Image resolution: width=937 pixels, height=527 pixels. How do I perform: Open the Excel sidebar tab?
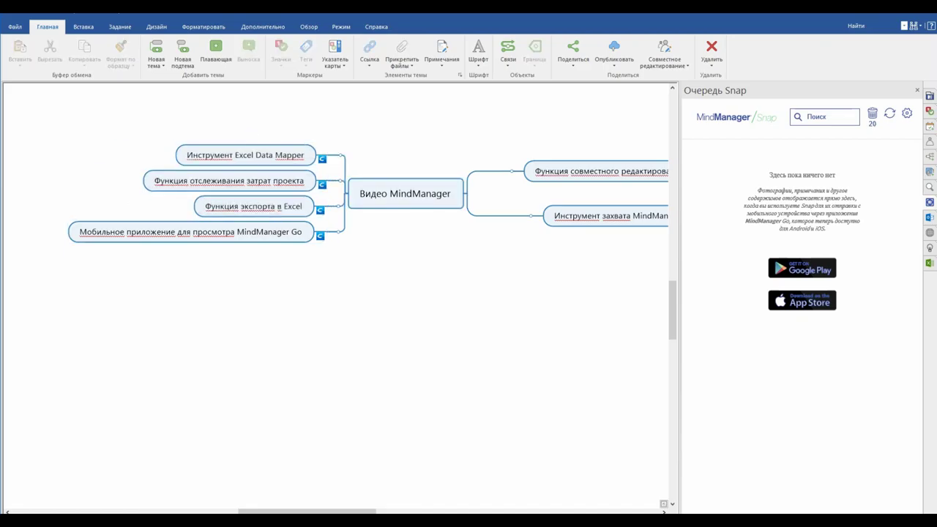(930, 263)
